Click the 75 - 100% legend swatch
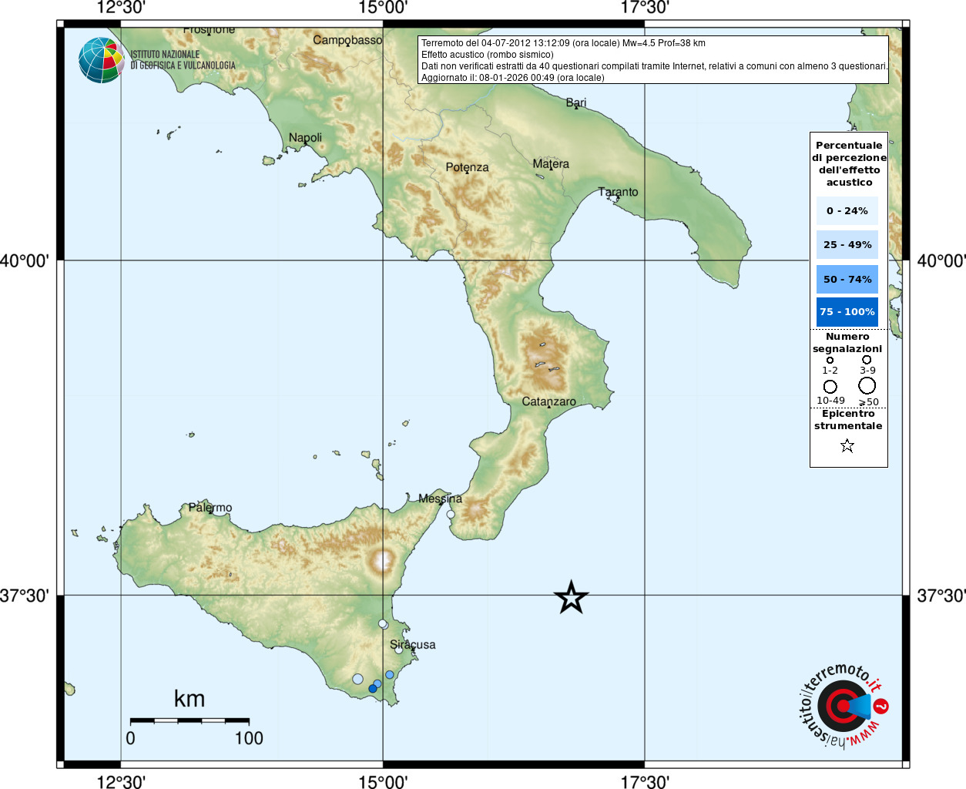The width and height of the screenshot is (966, 789). (x=847, y=312)
